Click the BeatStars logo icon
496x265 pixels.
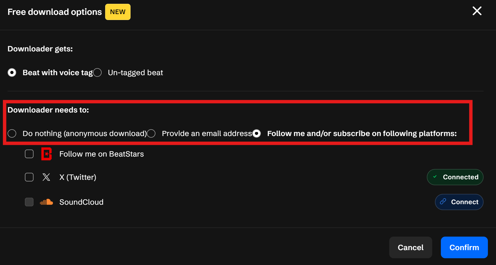[46, 154]
